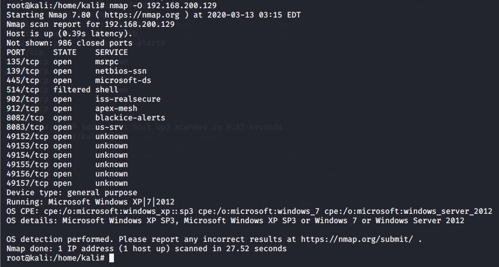The width and height of the screenshot is (499, 267).
Task: Click the terminal cursor at the last prompt
Action: pos(112,258)
